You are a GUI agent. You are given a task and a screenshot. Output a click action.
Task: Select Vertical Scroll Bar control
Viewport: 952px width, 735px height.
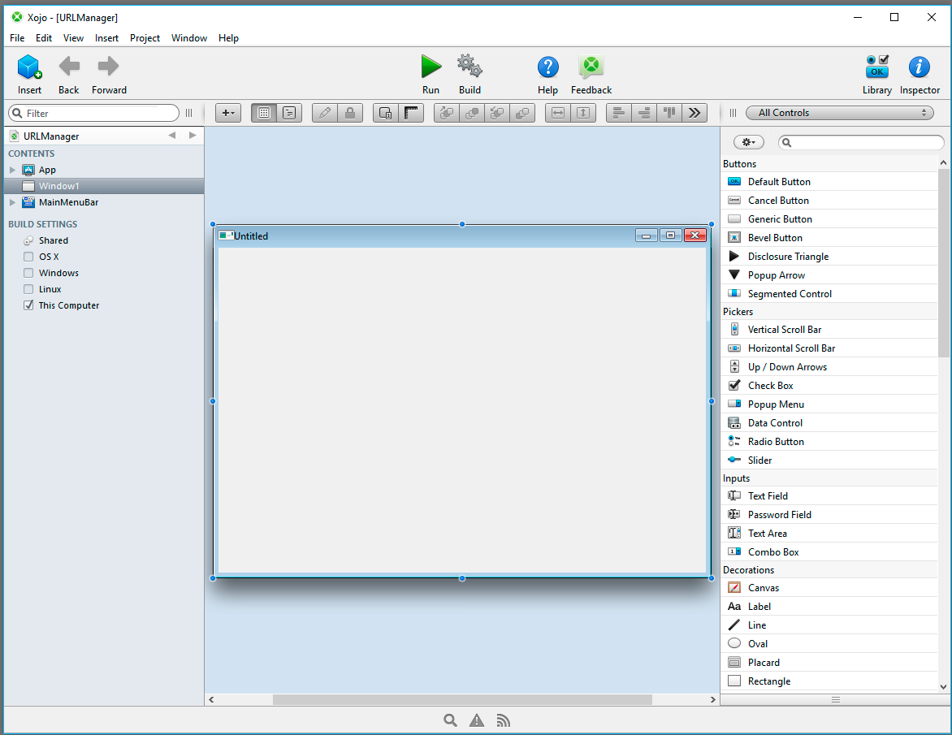click(x=829, y=330)
